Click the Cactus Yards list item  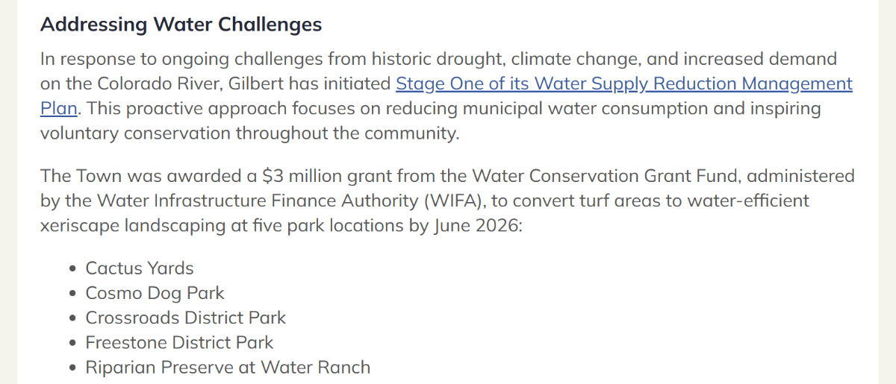click(x=140, y=268)
